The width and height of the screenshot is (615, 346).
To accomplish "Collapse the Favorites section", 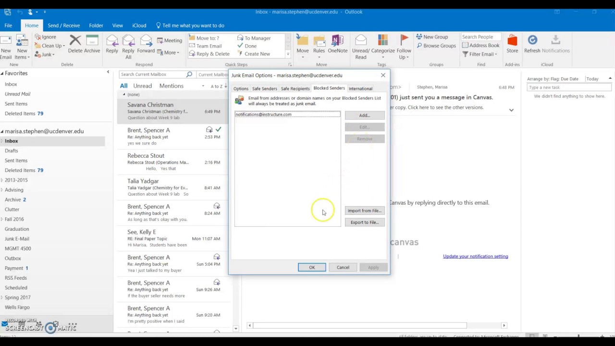I will tap(2, 73).
